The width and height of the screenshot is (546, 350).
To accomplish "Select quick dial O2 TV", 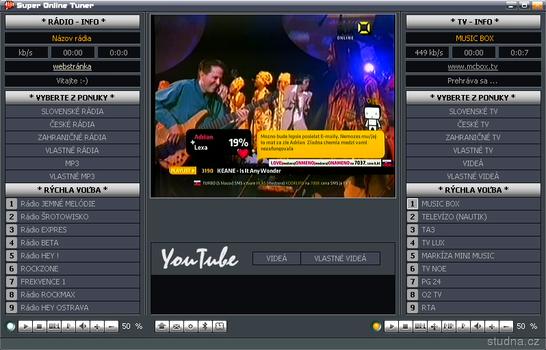I will pos(473,295).
